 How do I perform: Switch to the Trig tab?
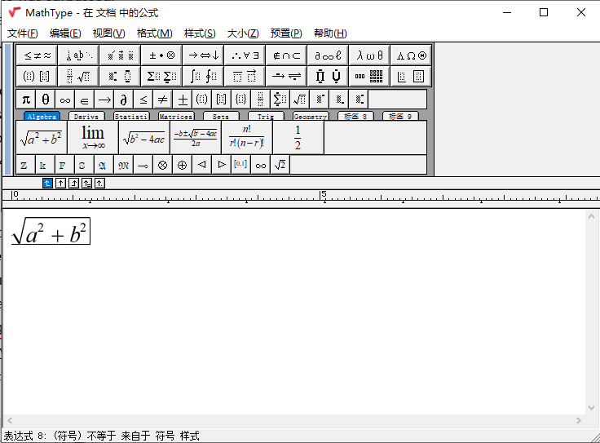tap(266, 116)
